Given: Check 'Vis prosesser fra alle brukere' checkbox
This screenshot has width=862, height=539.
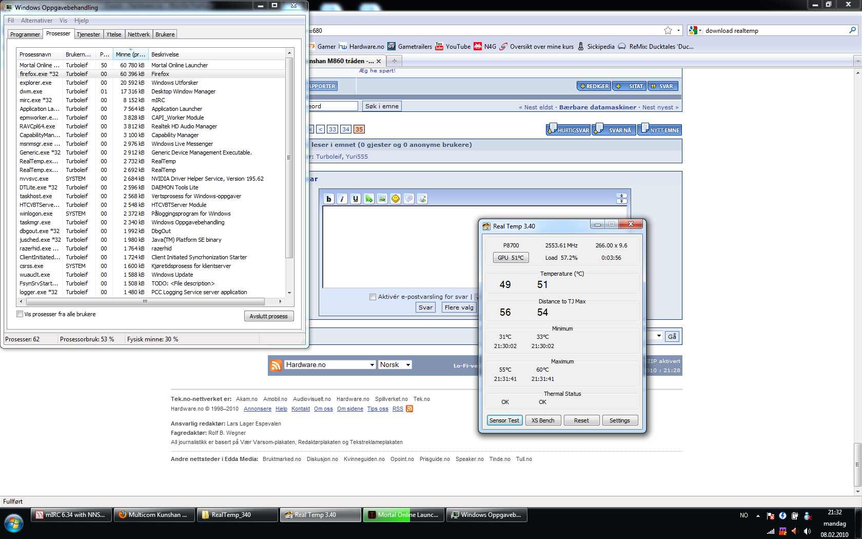Looking at the screenshot, I should 19,314.
